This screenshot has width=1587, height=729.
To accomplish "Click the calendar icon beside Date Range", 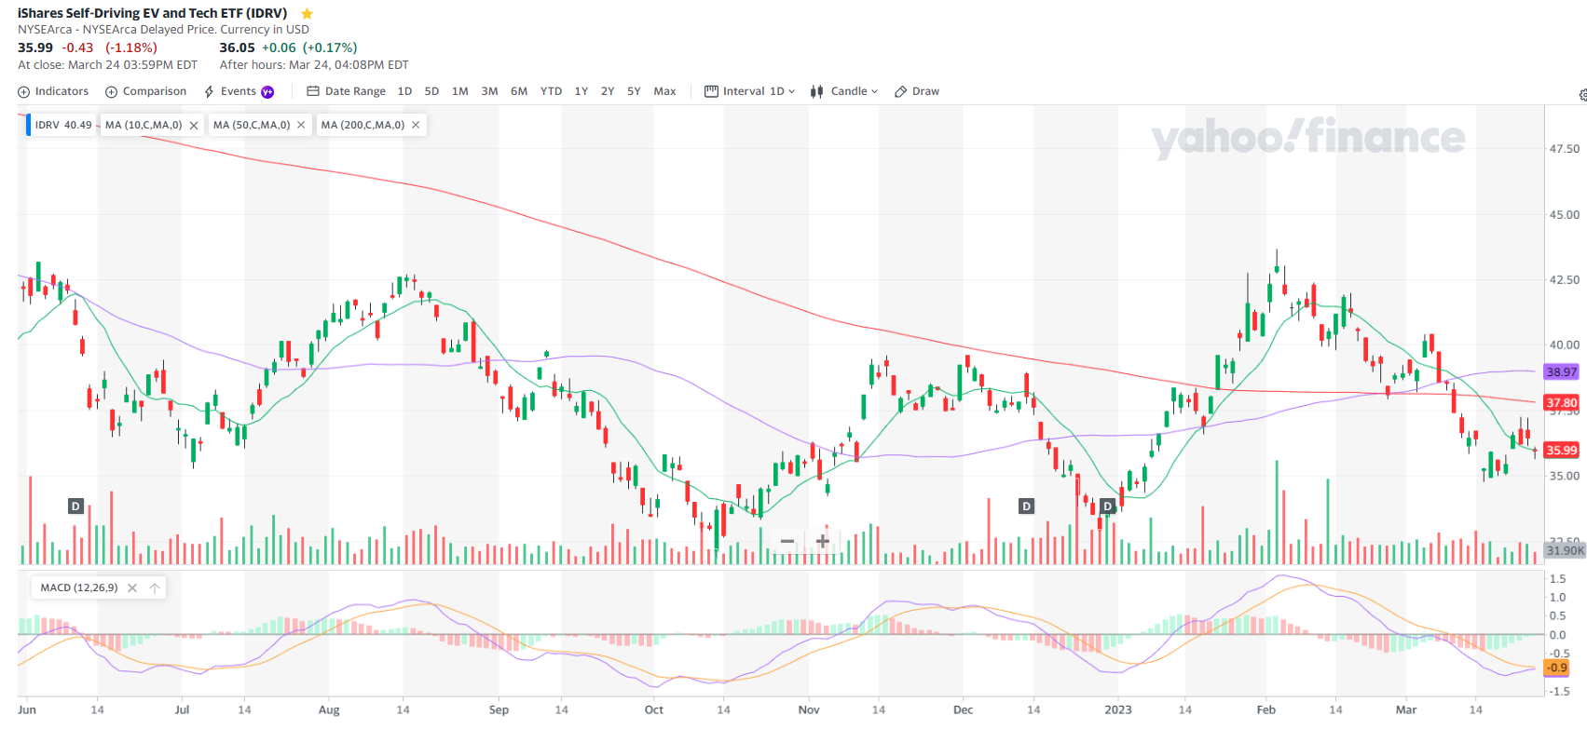I will (x=313, y=91).
